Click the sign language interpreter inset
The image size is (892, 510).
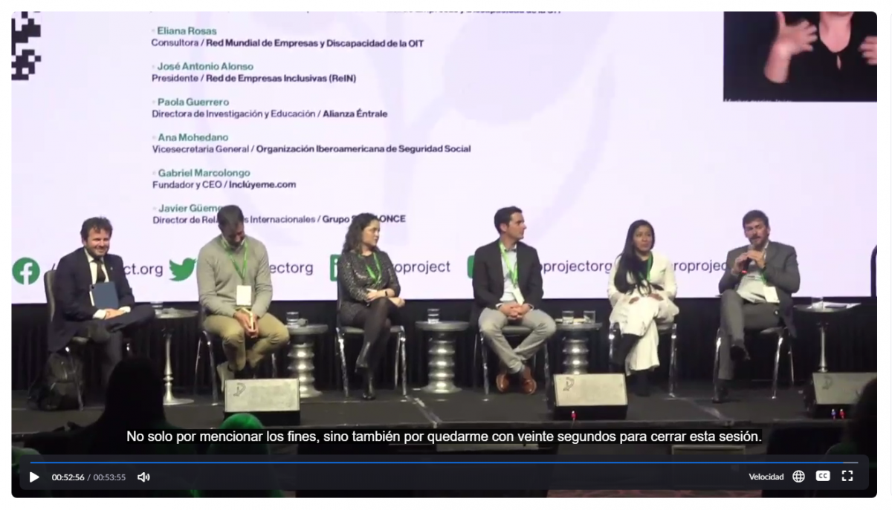[x=800, y=56]
